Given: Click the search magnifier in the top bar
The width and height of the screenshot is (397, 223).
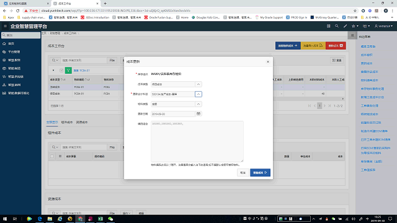Looking at the screenshot, I should tap(336, 26).
